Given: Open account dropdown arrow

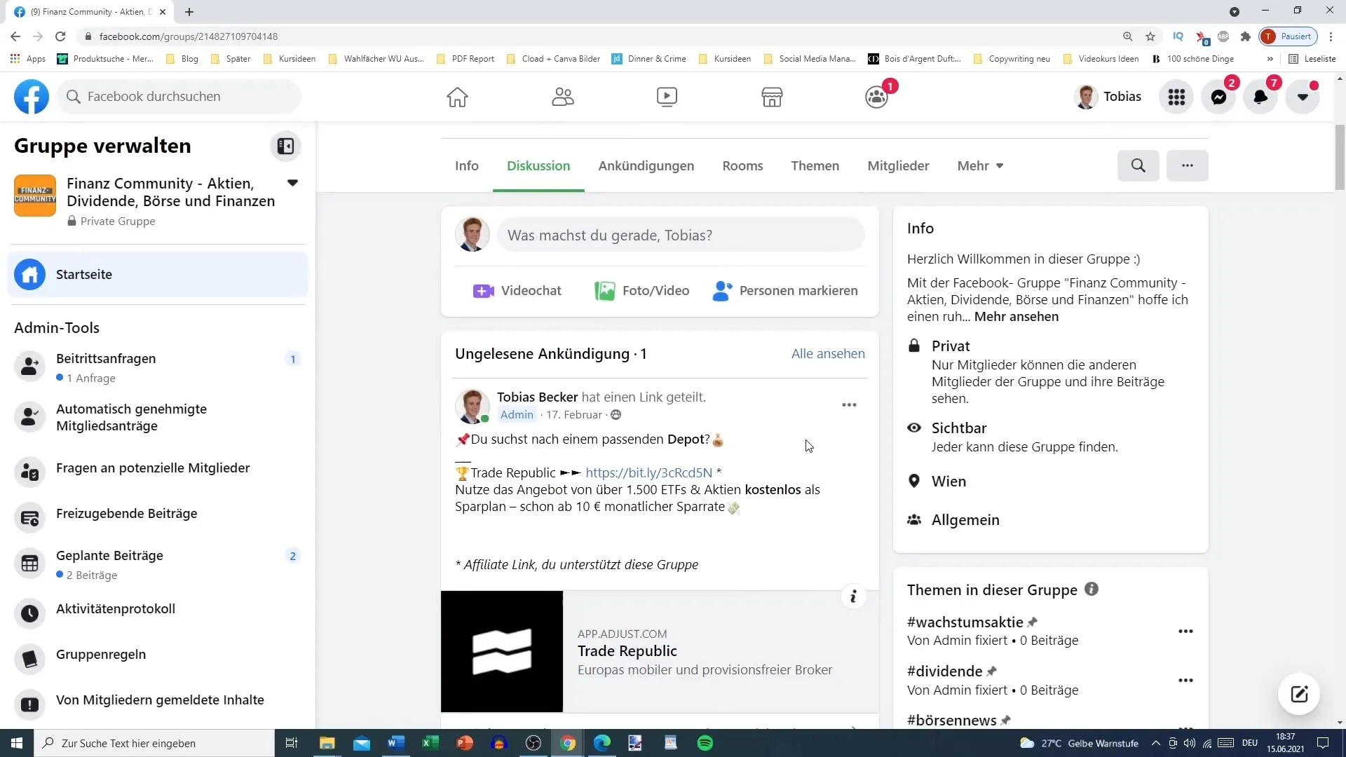Looking at the screenshot, I should click(1303, 97).
